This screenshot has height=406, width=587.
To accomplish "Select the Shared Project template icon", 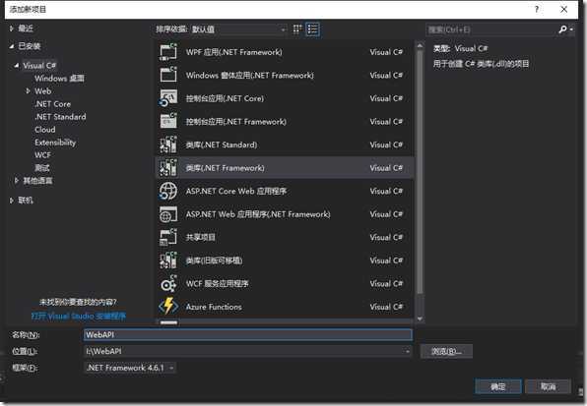I will pos(168,237).
